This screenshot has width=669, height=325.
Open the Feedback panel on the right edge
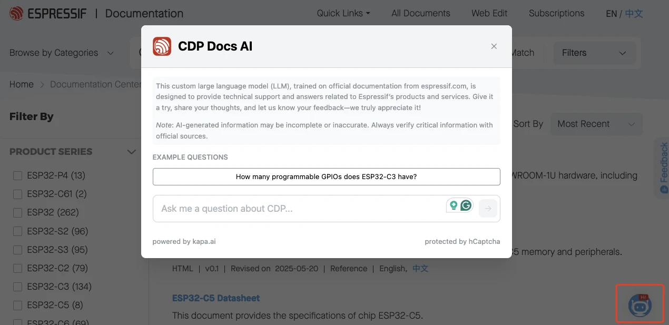[x=662, y=168]
